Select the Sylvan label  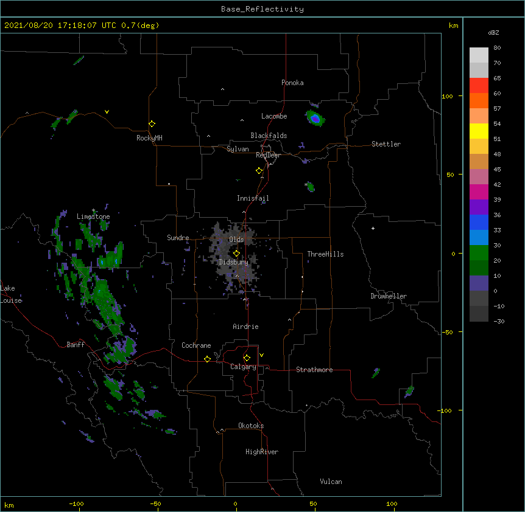[x=238, y=149]
